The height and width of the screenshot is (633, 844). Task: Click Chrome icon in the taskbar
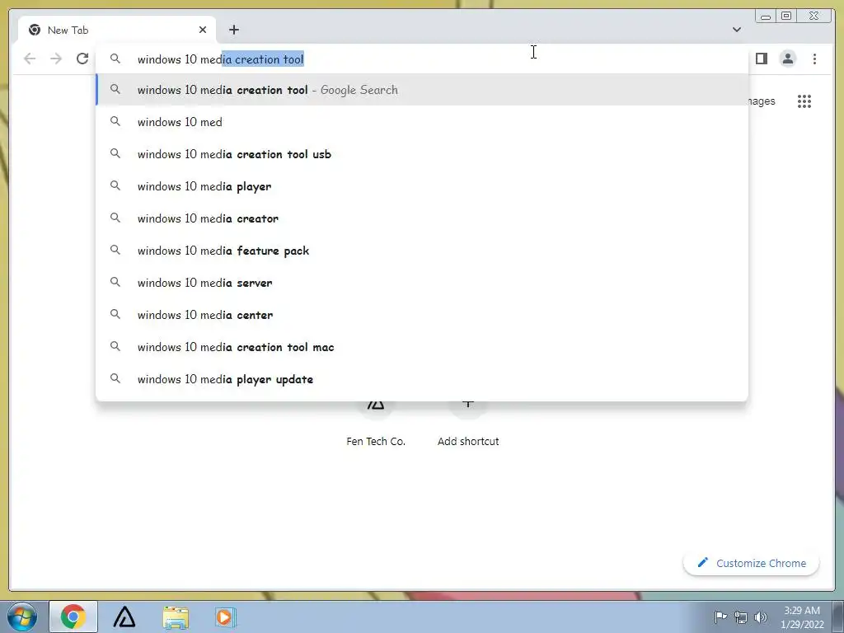click(73, 617)
